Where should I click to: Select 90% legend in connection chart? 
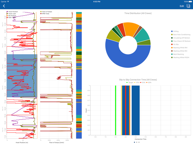click(x=149, y=83)
